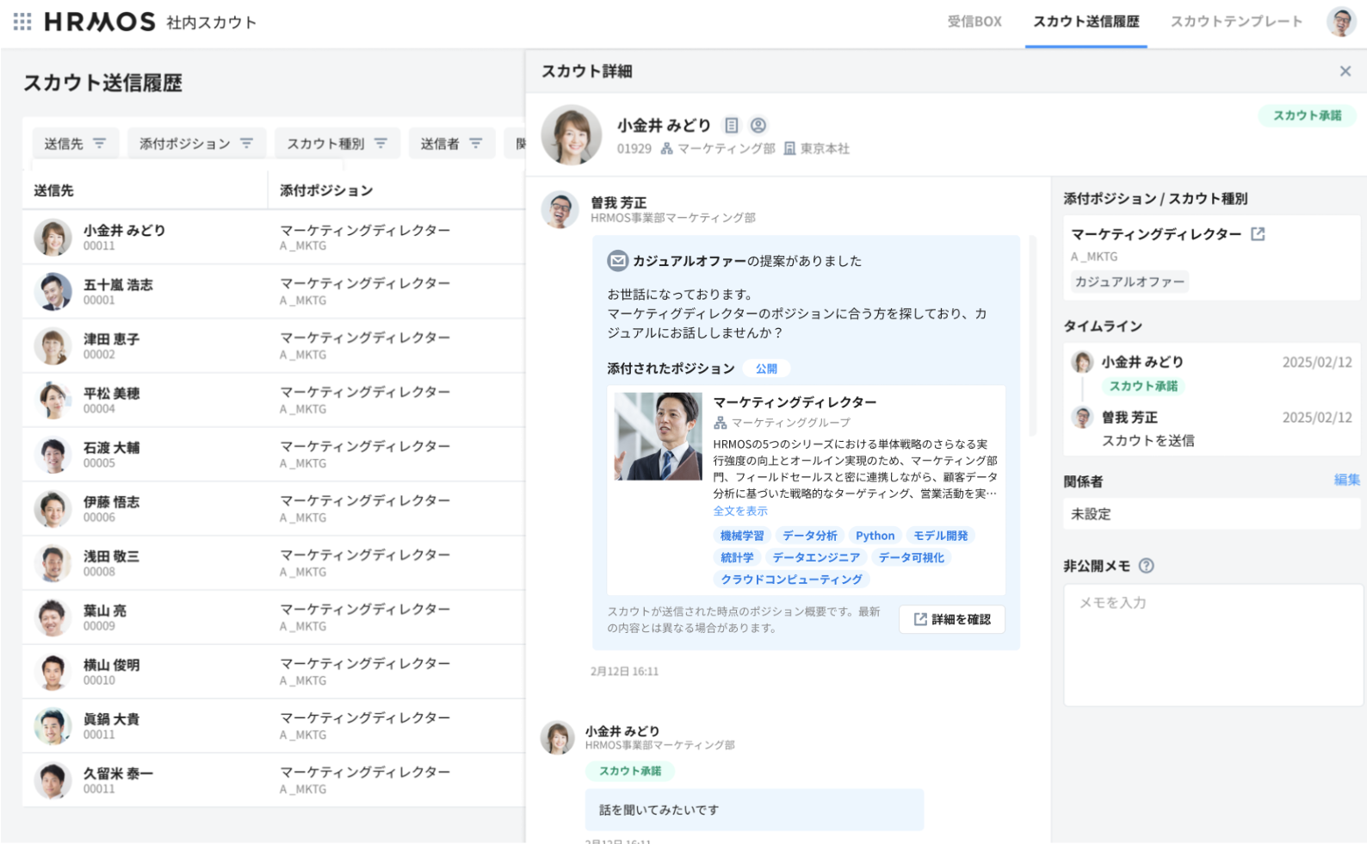Open the 送信者 filter dropdown
Viewport: 1367px width, 844px height.
(451, 144)
